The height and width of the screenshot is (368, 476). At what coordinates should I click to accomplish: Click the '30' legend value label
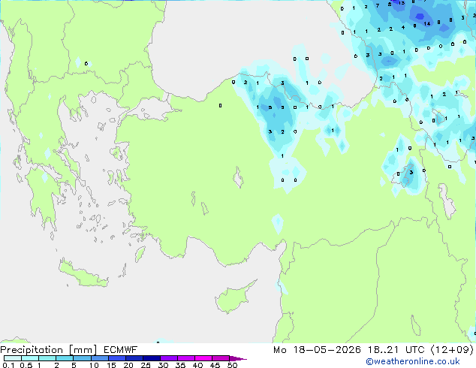coord(163,365)
